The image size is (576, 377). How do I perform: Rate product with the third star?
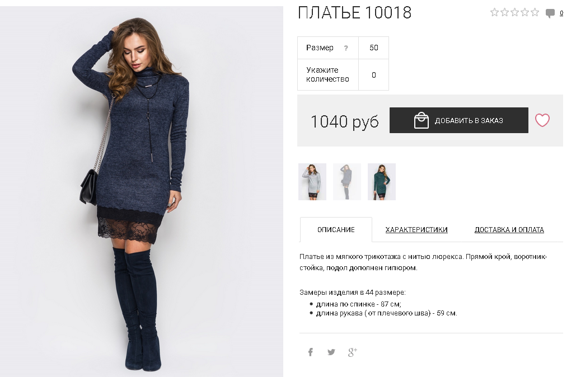(514, 13)
